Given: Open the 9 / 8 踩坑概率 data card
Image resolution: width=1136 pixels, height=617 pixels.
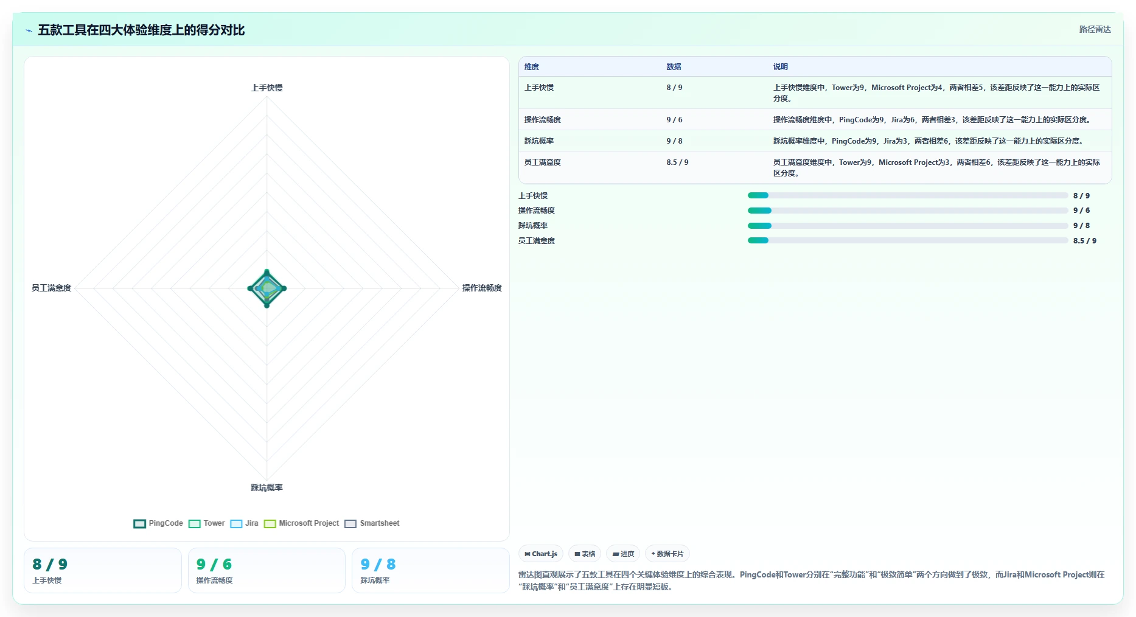Looking at the screenshot, I should point(431,570).
